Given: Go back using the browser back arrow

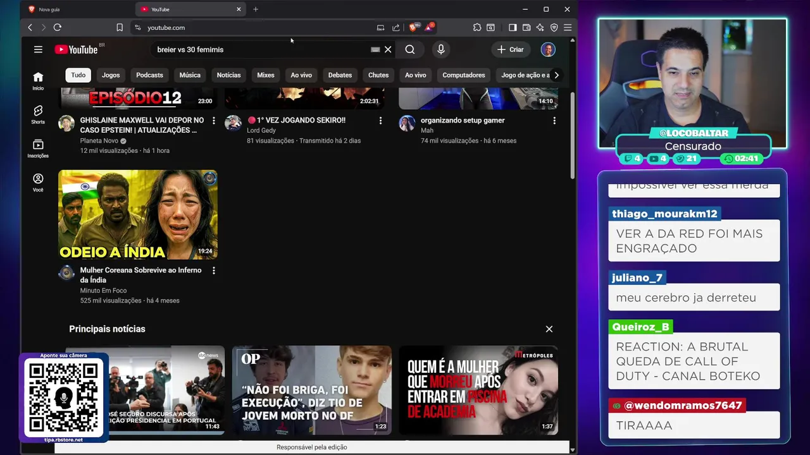Looking at the screenshot, I should [30, 27].
